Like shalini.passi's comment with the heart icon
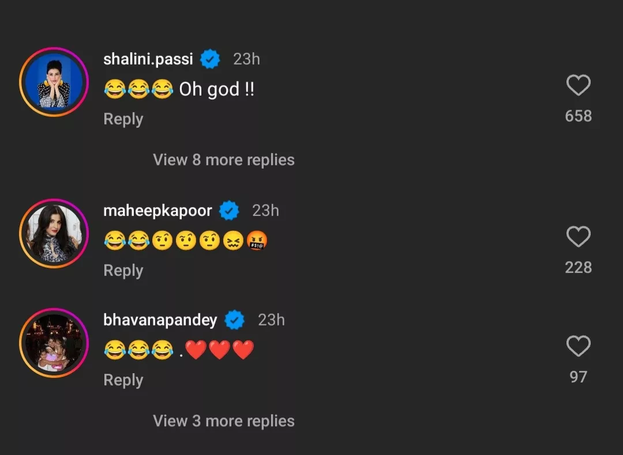The image size is (623, 455). point(579,84)
